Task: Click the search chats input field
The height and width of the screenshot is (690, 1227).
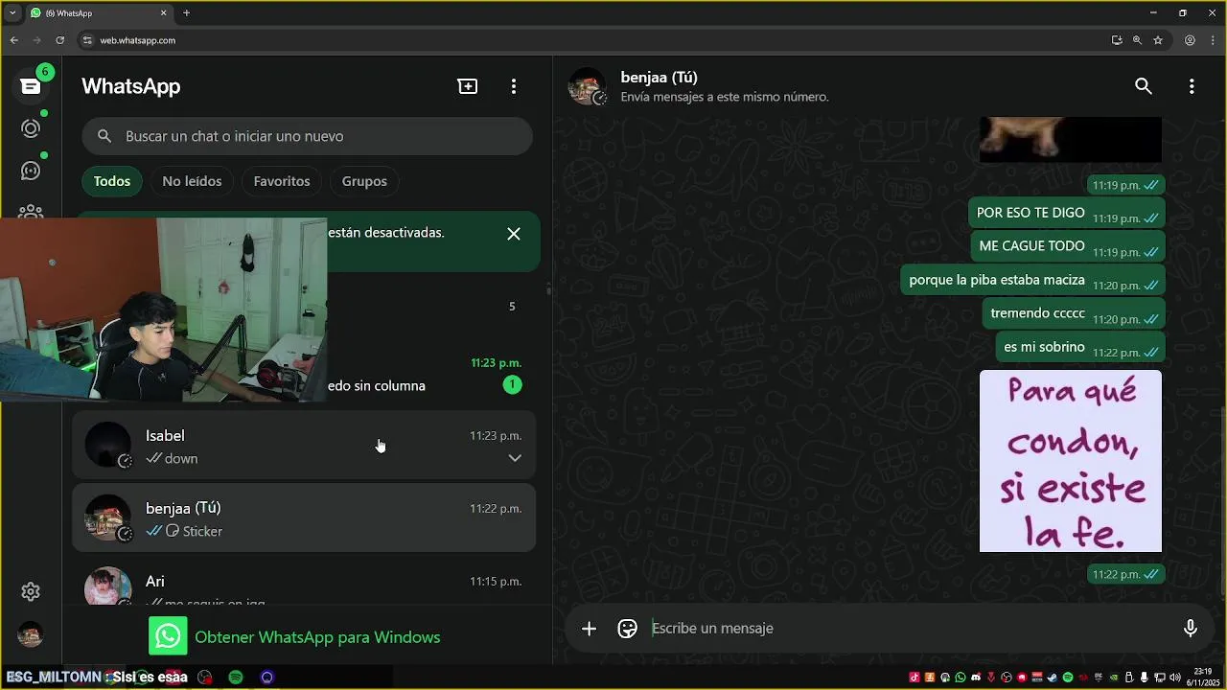Action: [x=307, y=136]
